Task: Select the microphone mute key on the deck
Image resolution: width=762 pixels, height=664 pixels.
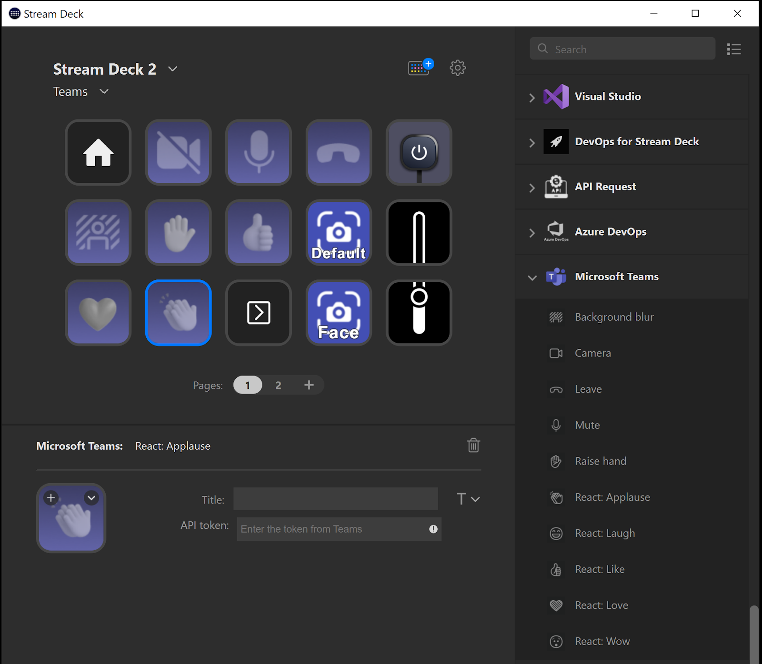Action: coord(259,152)
